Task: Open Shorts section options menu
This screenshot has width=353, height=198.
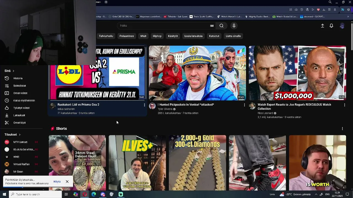Action: click(342, 129)
